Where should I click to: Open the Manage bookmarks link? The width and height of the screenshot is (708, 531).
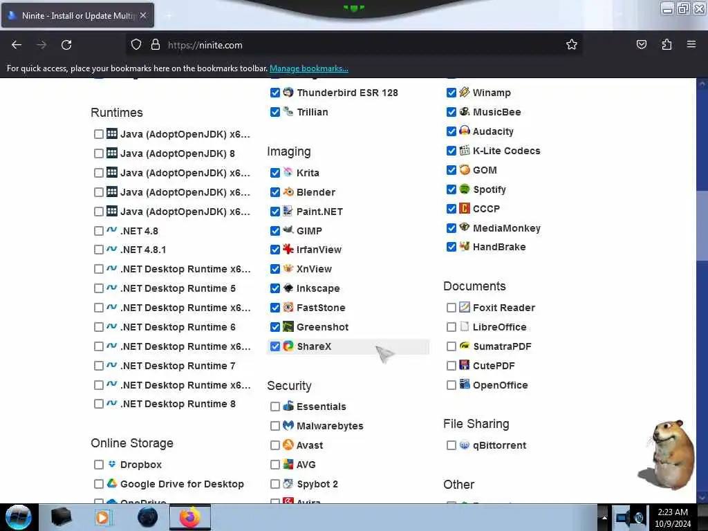309,68
